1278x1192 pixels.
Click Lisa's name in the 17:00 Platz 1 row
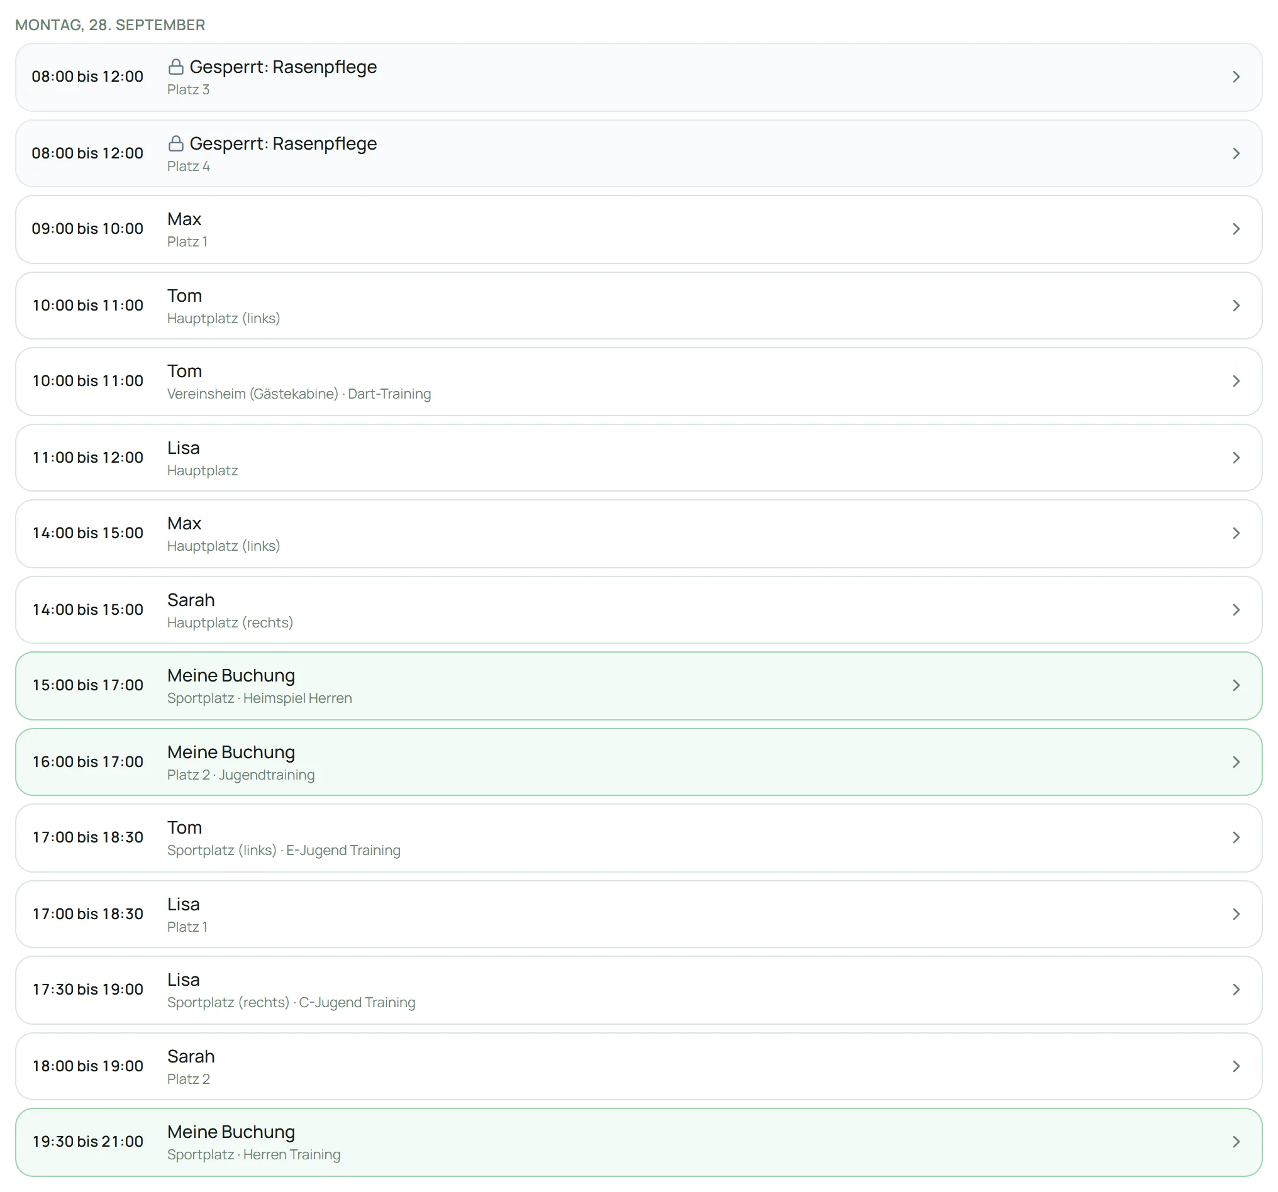click(183, 905)
